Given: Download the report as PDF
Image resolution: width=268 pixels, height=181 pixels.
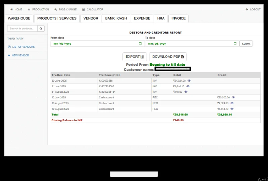Looking at the screenshot, I should coord(168,57).
